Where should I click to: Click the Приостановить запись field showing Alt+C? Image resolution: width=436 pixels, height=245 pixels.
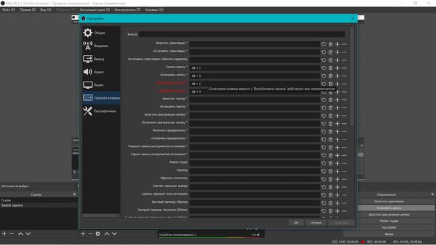coord(255,84)
